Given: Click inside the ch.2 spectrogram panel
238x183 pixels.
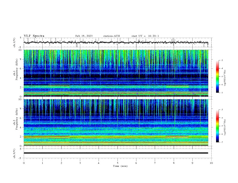Looking at the screenshot, I should point(116,123).
